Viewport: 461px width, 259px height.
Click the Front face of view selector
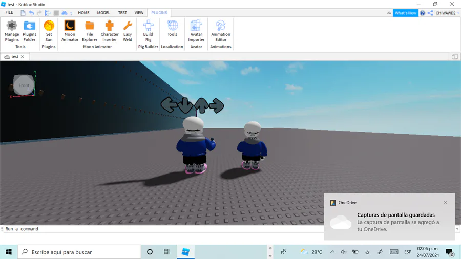(x=24, y=85)
